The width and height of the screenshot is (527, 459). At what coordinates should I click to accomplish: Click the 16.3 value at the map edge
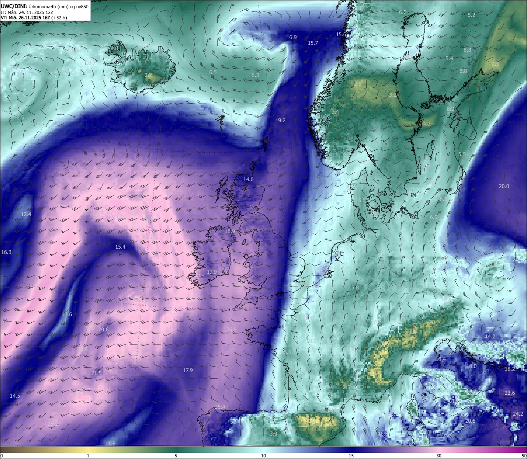[7, 252]
